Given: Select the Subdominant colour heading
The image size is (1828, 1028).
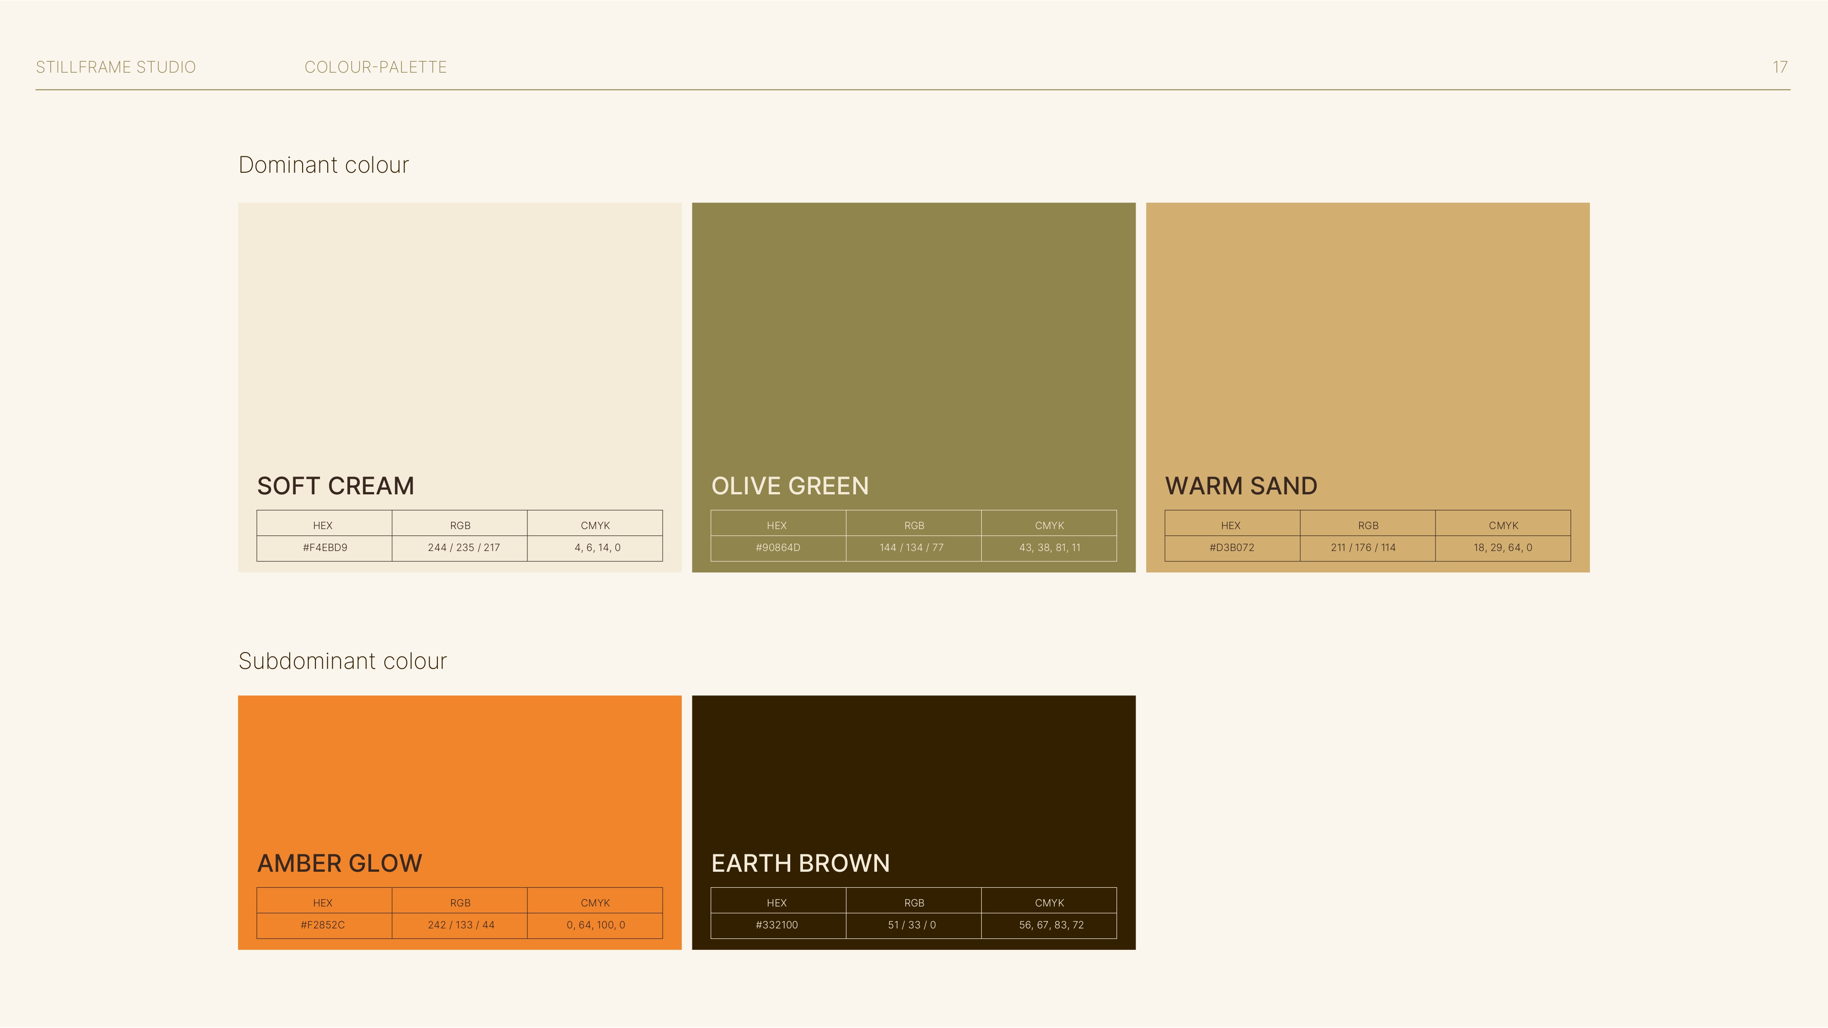Looking at the screenshot, I should point(343,661).
